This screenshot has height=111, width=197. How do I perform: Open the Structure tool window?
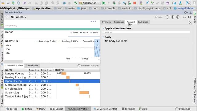2,39
